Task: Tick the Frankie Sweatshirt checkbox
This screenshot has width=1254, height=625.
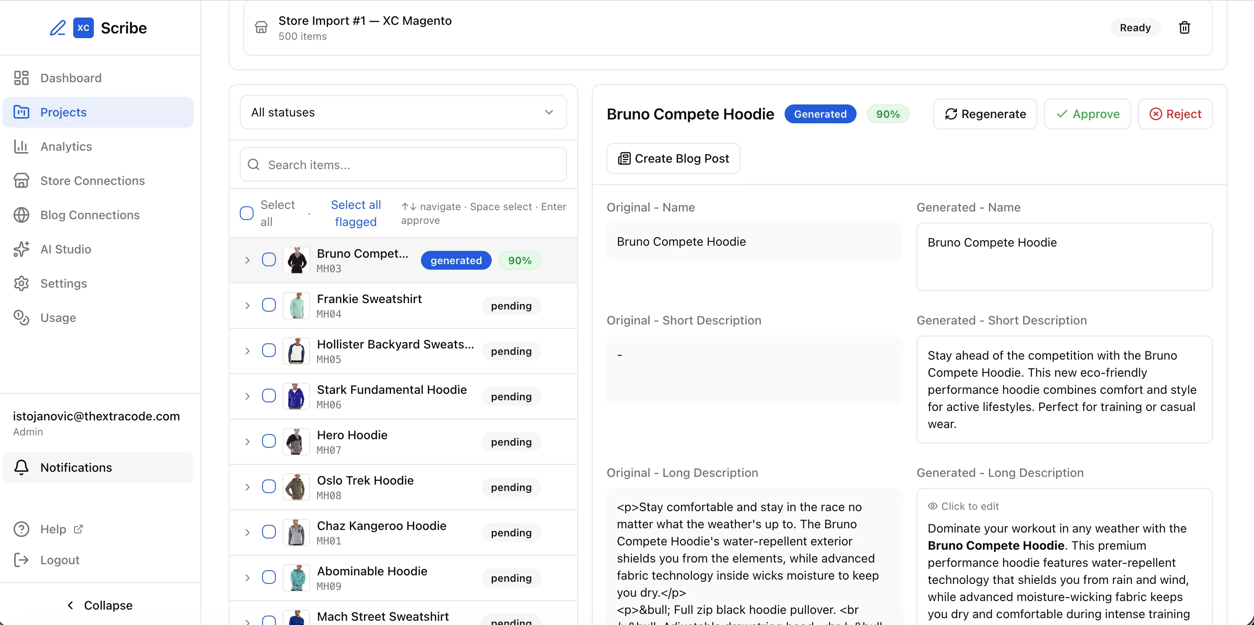Action: pos(269,305)
